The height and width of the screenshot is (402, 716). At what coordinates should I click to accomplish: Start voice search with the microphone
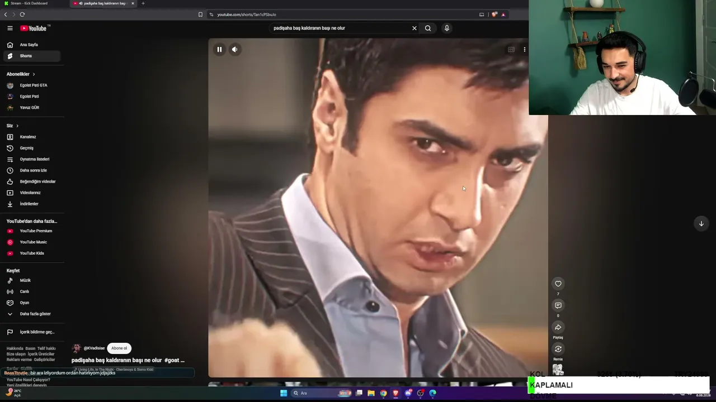pyautogui.click(x=446, y=28)
